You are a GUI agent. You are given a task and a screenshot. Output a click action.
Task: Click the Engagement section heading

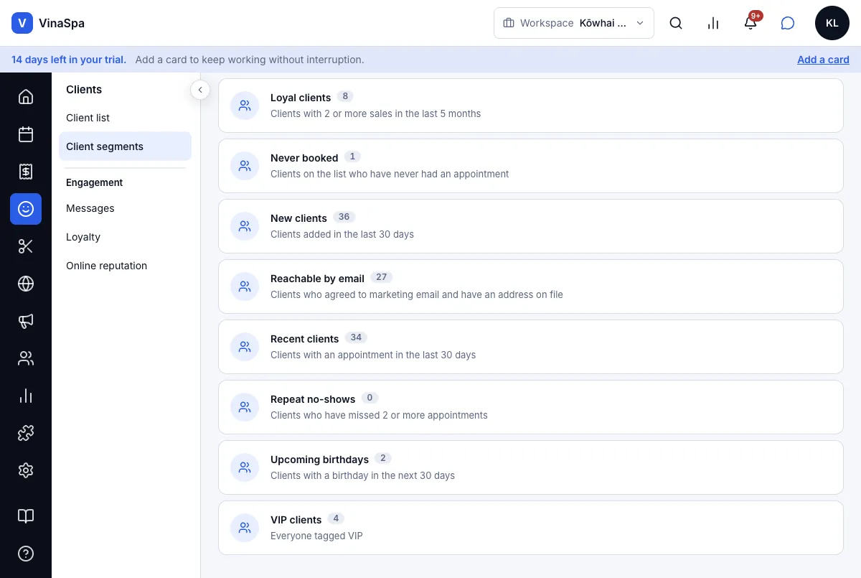click(x=95, y=182)
